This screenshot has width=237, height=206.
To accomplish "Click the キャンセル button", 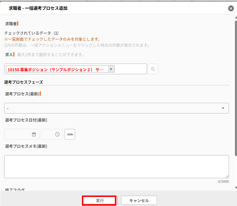I will point(139,200).
